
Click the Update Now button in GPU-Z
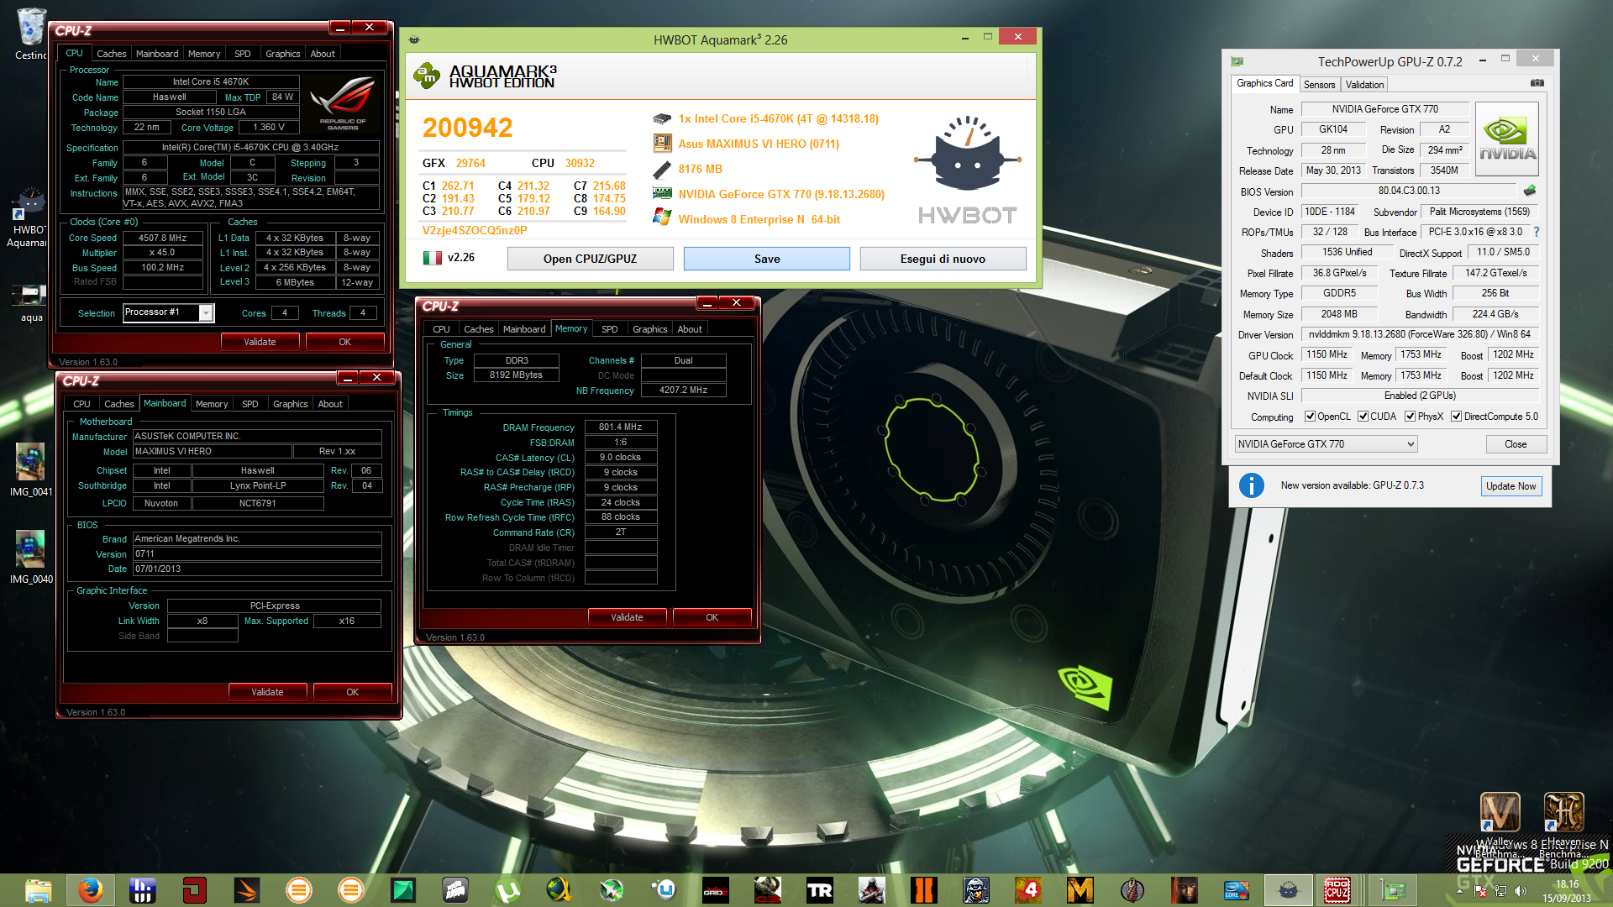(1511, 486)
